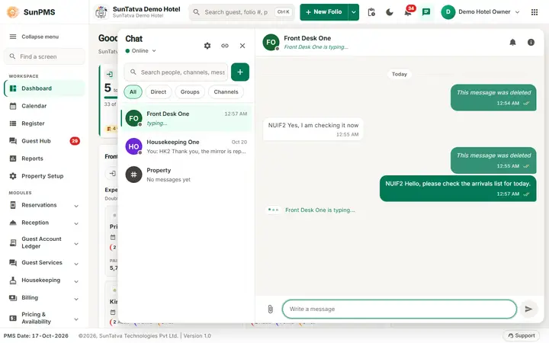This screenshot has width=549, height=343.
Task: Open the Housekeeping One conversation
Action: point(186,146)
